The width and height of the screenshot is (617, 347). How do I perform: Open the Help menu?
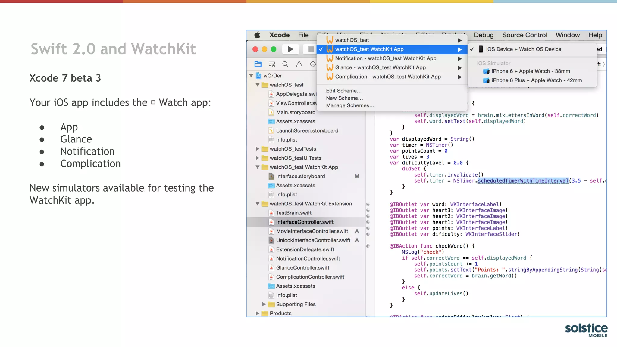(595, 35)
